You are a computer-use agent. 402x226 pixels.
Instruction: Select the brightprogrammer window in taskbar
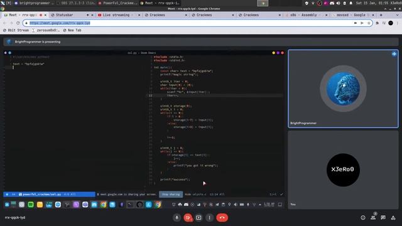34,3
